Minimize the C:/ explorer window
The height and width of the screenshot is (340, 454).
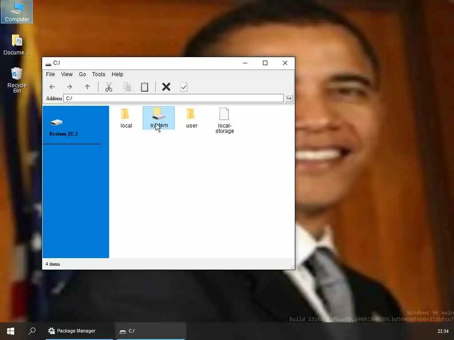click(x=245, y=63)
